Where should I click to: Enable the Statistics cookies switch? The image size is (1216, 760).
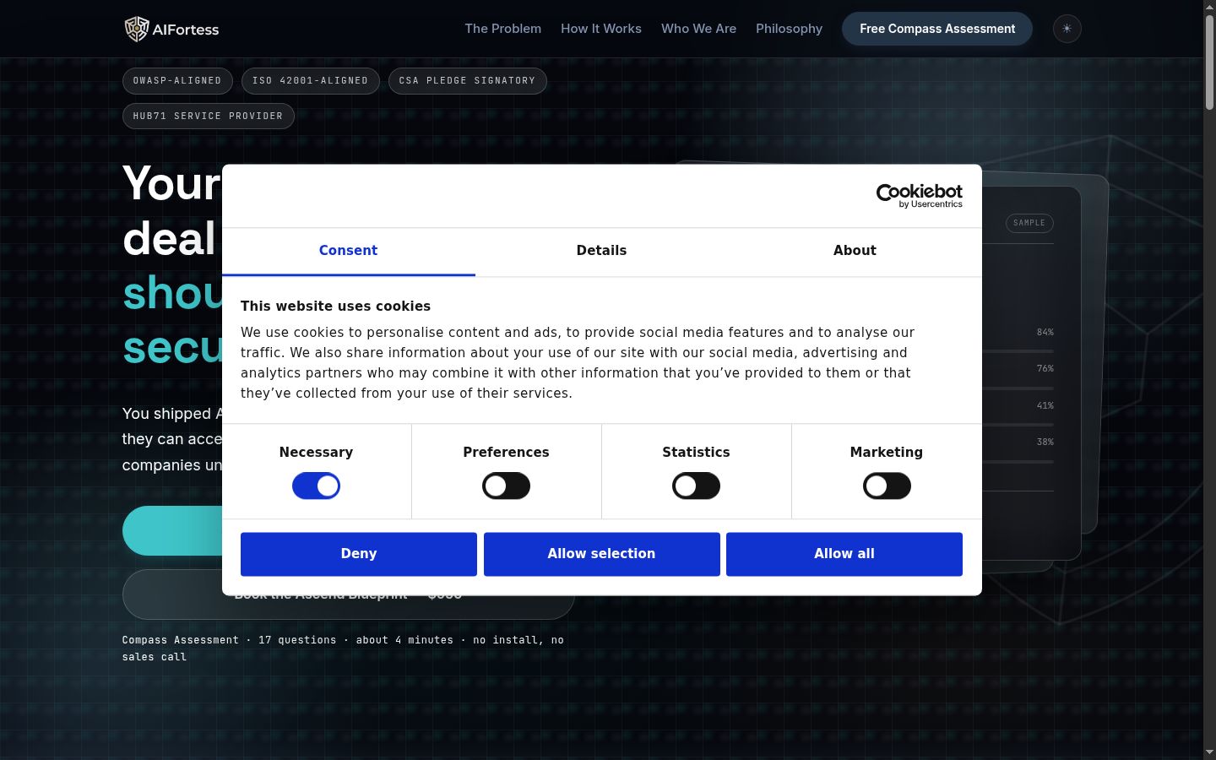tap(696, 486)
